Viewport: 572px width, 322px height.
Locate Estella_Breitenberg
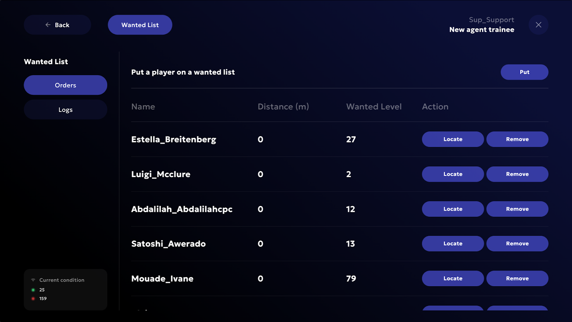pos(453,139)
